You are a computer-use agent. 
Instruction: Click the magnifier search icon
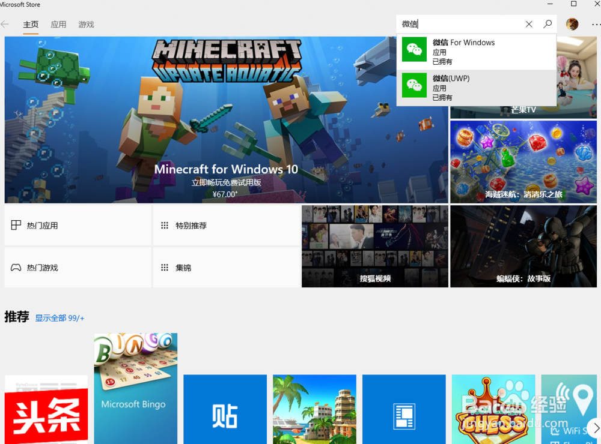[548, 24]
